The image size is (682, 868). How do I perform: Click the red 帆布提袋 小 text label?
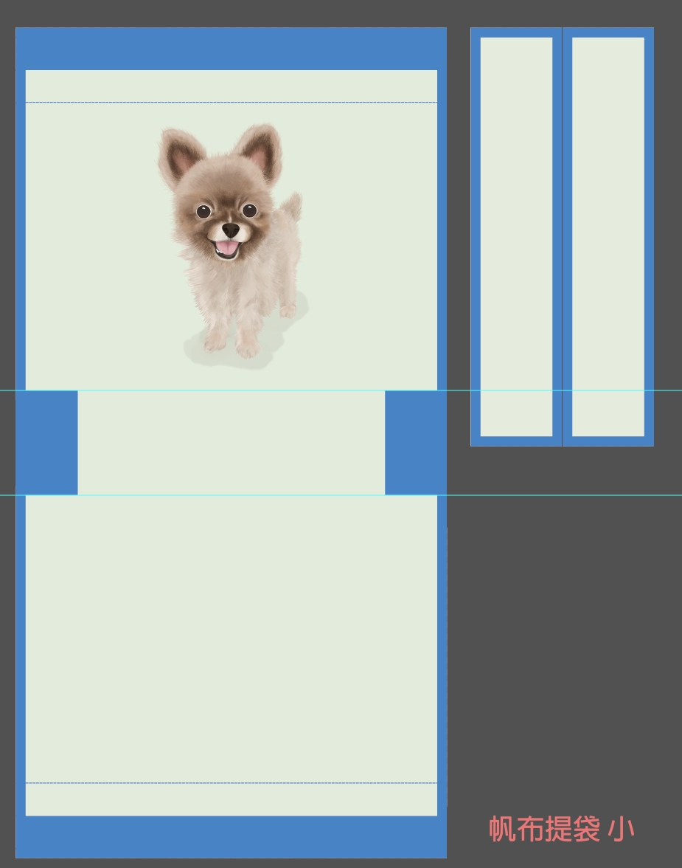[561, 829]
